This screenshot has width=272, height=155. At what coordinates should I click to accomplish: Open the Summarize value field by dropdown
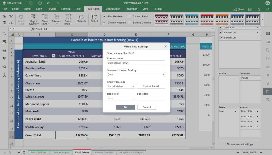(136, 75)
